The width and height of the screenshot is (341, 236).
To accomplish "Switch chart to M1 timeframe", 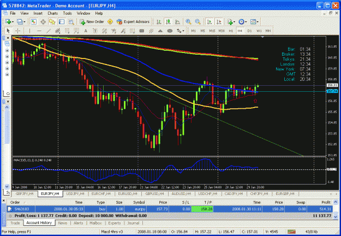I will [193, 31].
